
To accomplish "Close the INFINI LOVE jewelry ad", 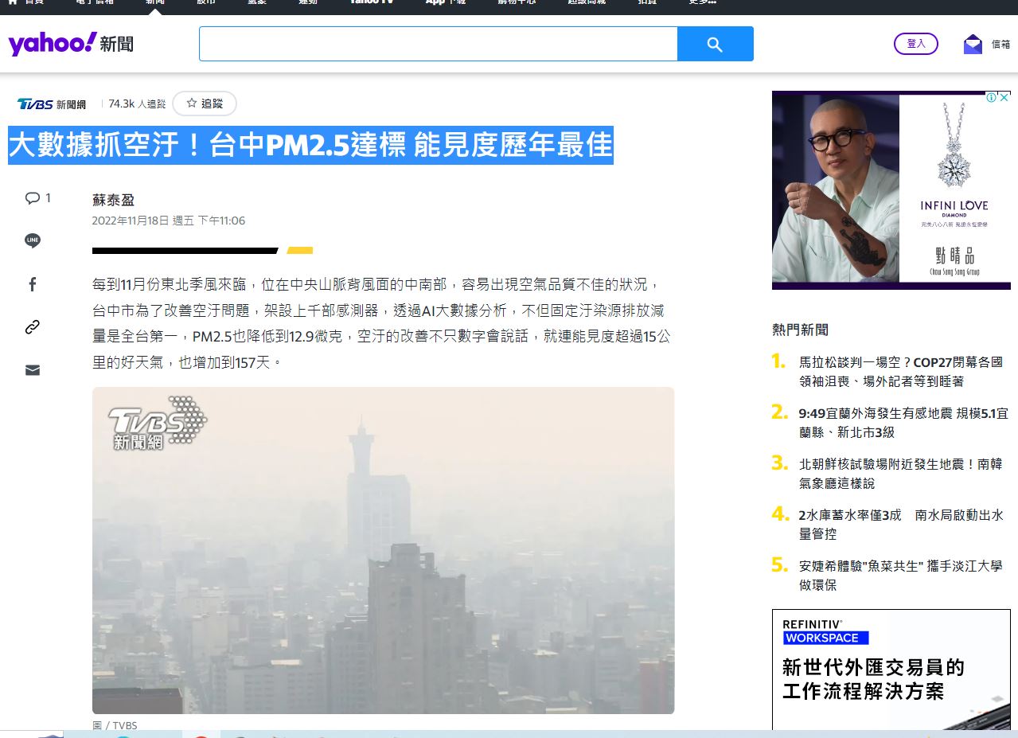I will [x=1004, y=97].
